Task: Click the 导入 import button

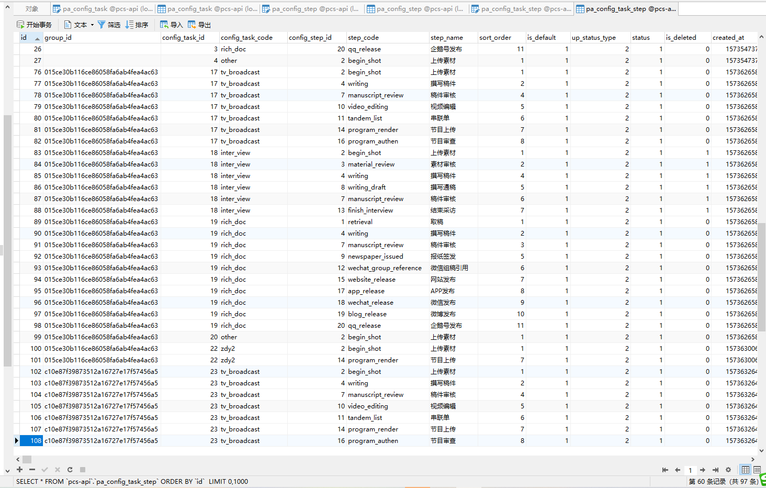Action: tap(171, 25)
